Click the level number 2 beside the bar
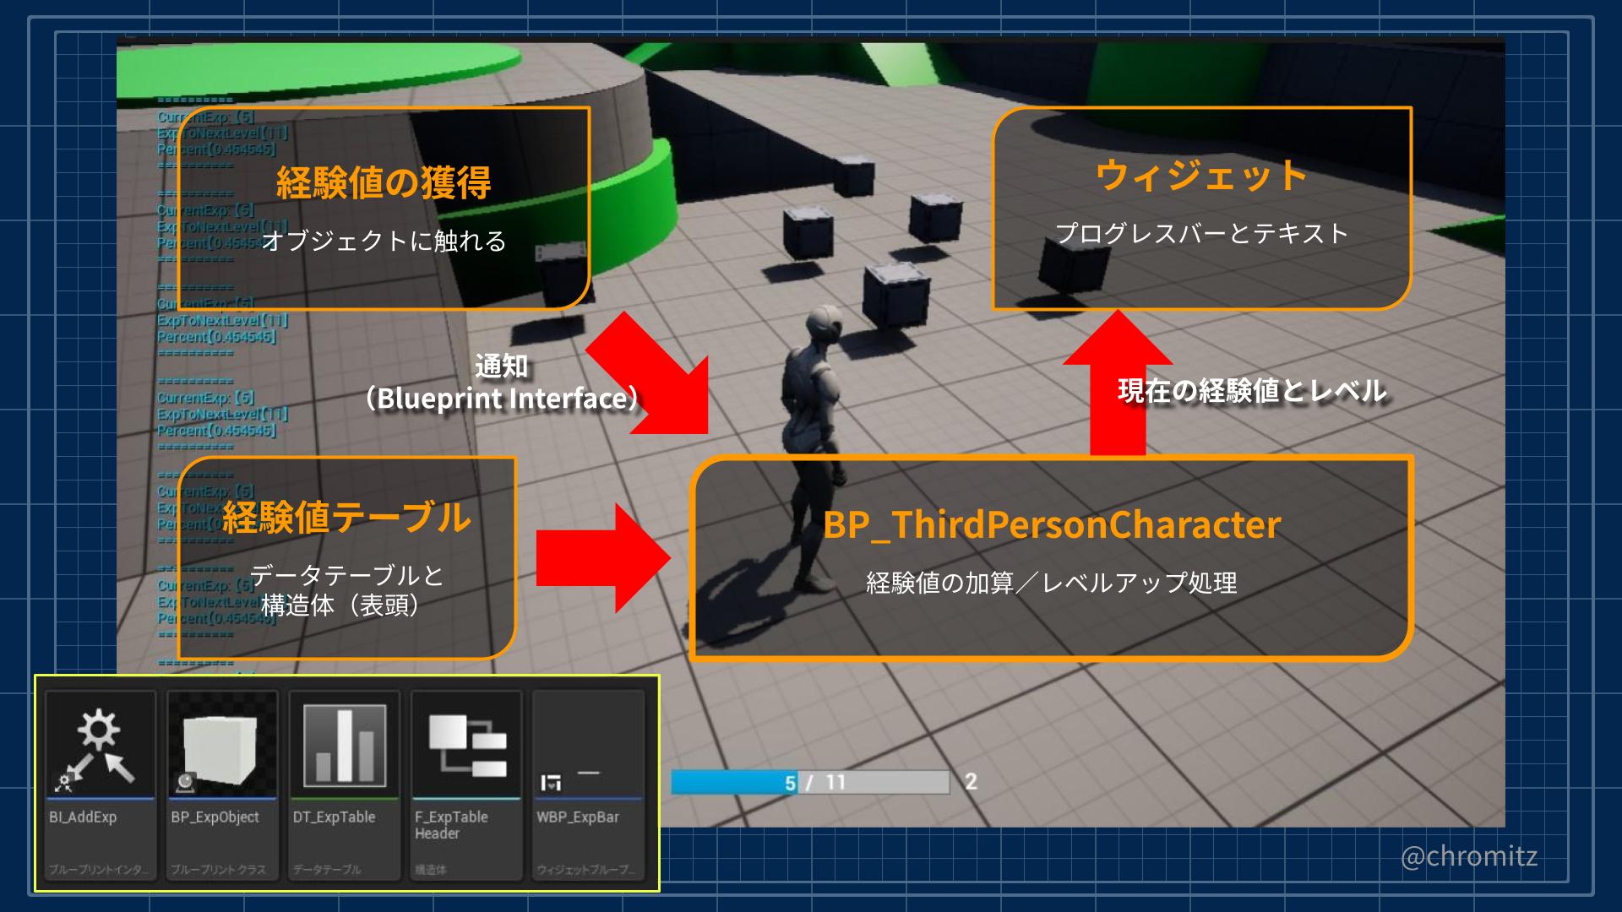 971,782
